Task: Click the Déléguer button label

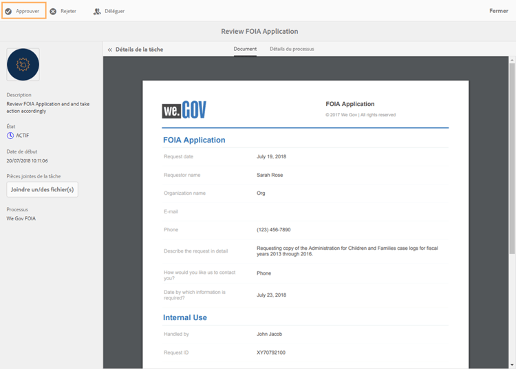Action: pyautogui.click(x=114, y=11)
